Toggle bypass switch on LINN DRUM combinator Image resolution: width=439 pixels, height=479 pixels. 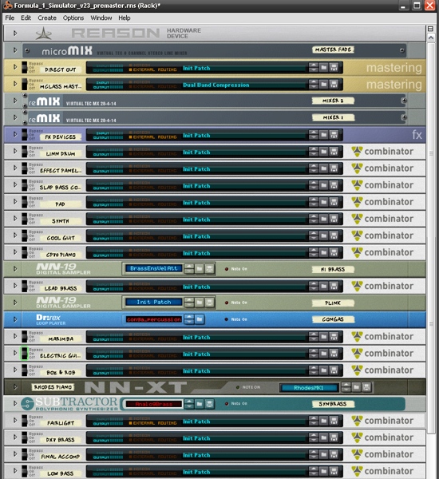[25, 152]
